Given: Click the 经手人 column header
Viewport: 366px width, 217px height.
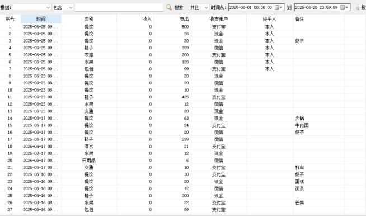Looking at the screenshot, I should click(270, 19).
